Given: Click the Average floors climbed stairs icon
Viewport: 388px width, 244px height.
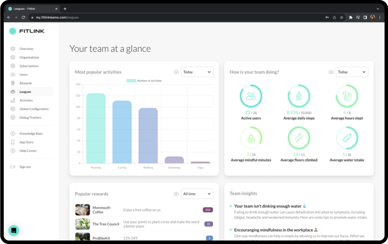Looking at the screenshot, I should [x=299, y=138].
